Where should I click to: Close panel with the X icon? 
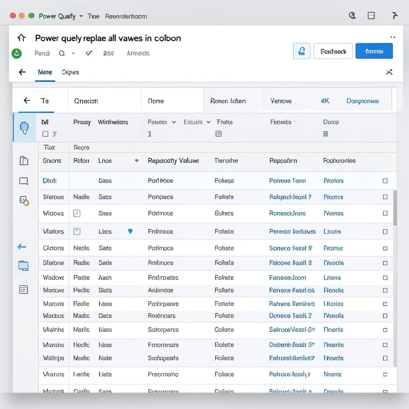tap(389, 72)
